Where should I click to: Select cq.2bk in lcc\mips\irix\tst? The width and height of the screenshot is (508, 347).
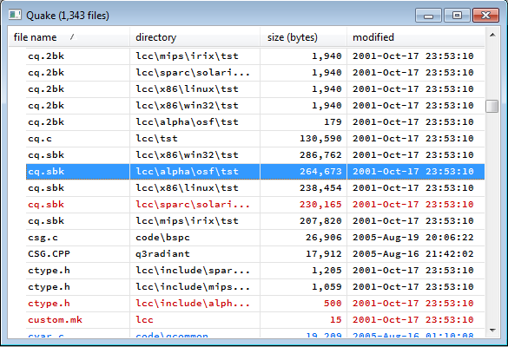[255, 56]
